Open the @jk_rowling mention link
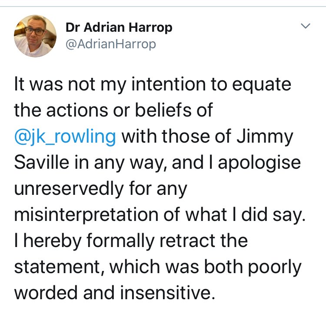This screenshot has height=314, width=326. [65, 137]
